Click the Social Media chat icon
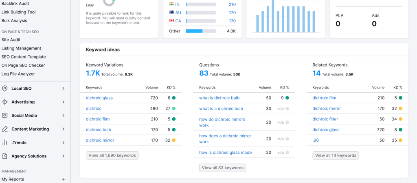Screen dimensions: 417x183 4,116
